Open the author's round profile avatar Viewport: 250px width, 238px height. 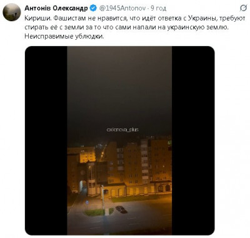pyautogui.click(x=12, y=12)
